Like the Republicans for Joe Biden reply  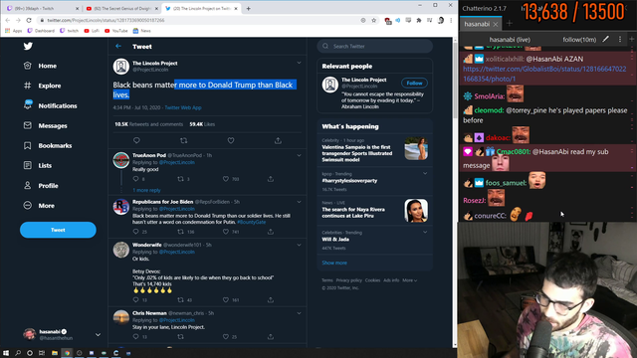[226, 232]
